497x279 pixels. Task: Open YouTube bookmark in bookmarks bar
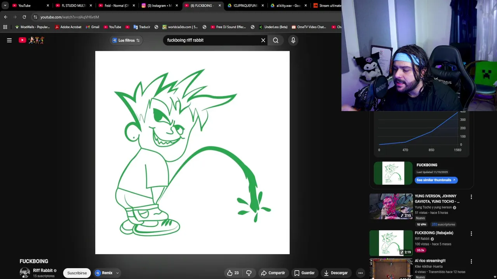(112, 27)
